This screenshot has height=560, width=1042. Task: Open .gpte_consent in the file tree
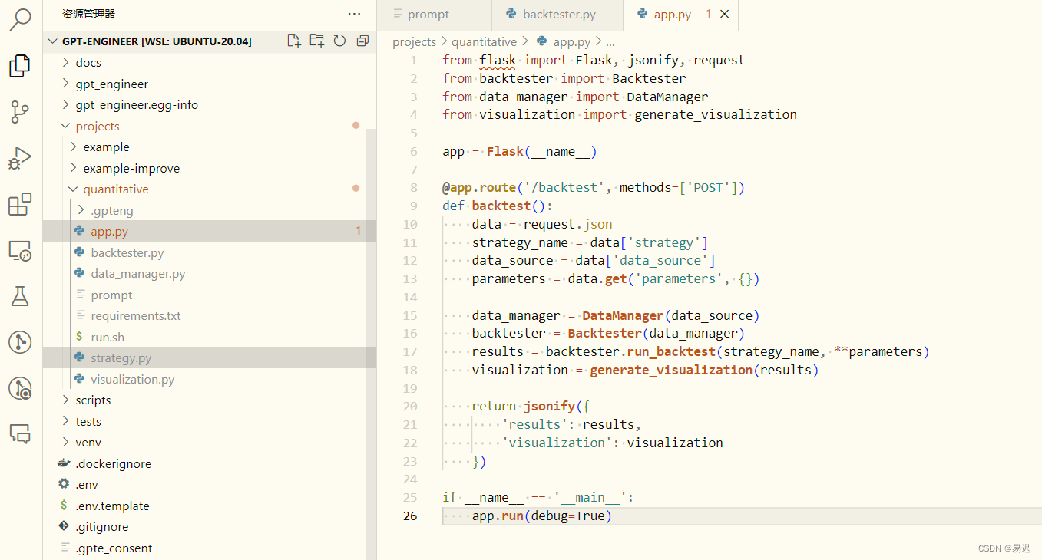coord(210,548)
